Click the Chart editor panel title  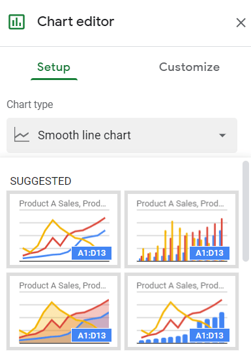click(x=76, y=21)
